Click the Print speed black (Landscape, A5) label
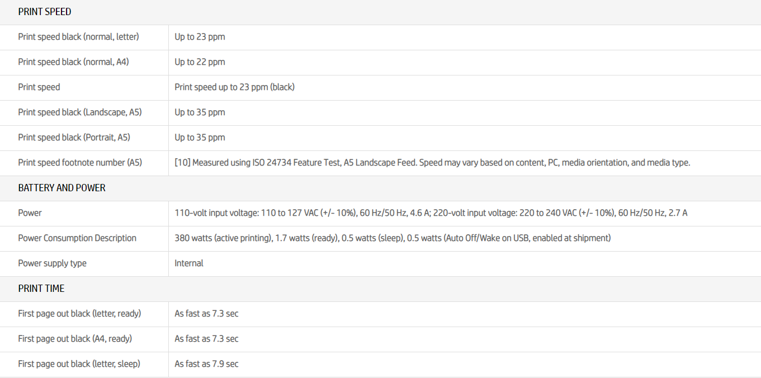 click(x=79, y=112)
